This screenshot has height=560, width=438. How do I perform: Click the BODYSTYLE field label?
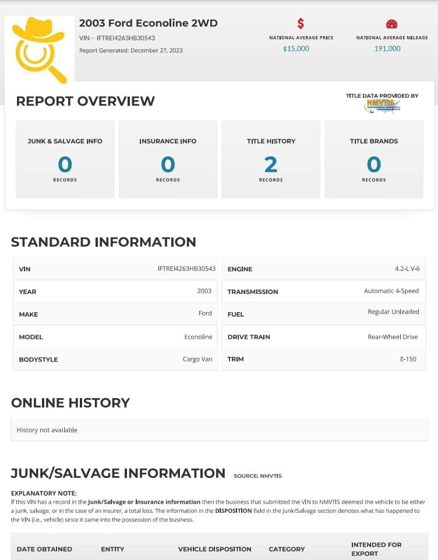click(x=38, y=359)
